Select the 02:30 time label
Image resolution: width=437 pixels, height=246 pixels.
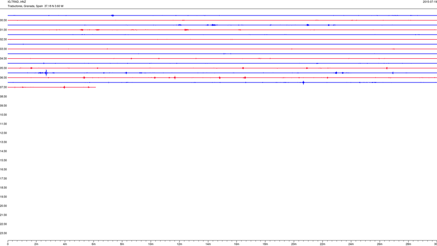(x=3, y=40)
